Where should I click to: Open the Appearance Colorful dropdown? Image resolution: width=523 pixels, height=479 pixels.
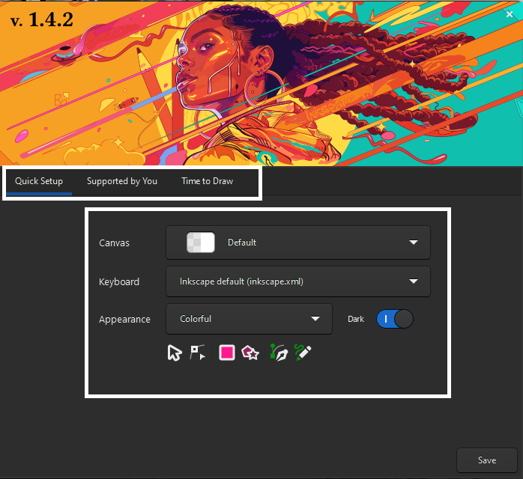click(250, 319)
